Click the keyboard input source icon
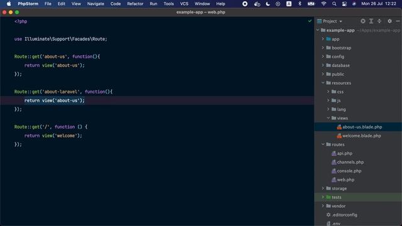Viewport: 402px width, 226px height. coord(289,4)
